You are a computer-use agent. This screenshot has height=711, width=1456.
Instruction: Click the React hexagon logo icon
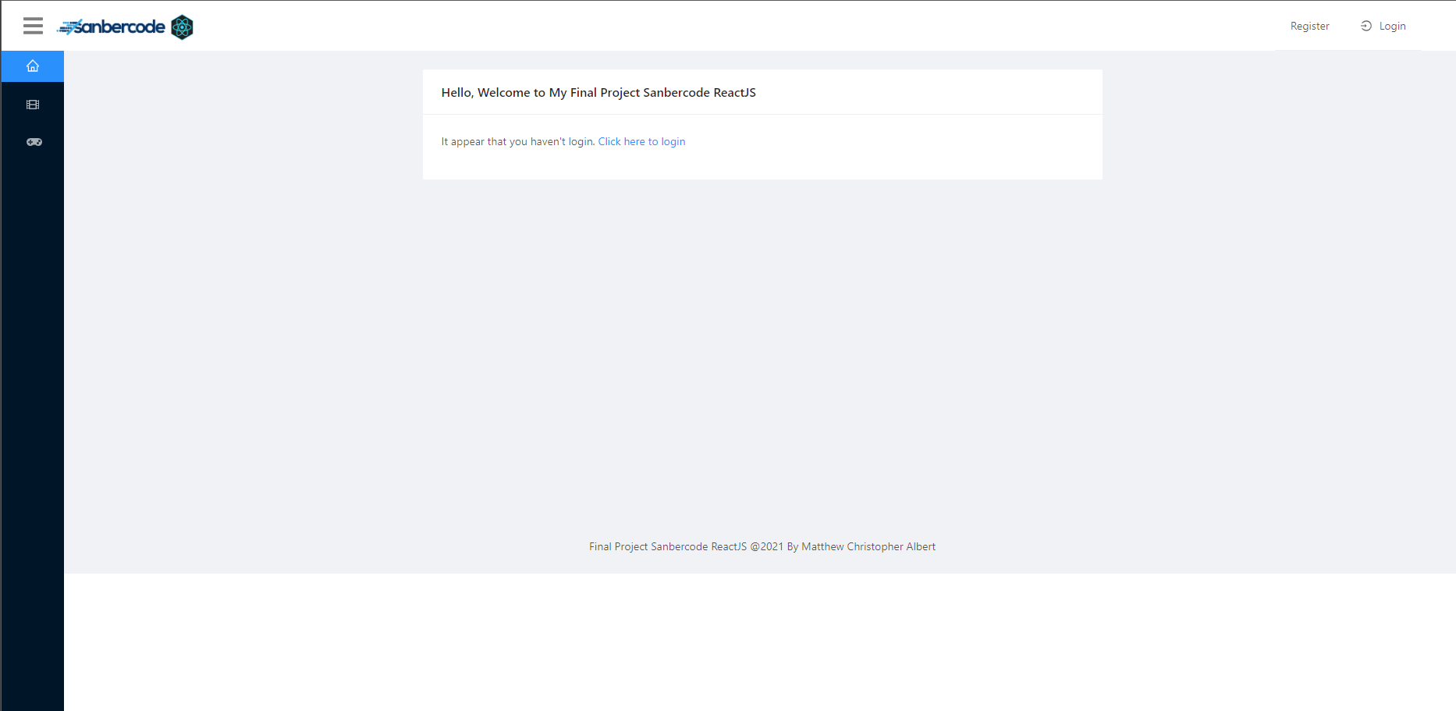(182, 27)
